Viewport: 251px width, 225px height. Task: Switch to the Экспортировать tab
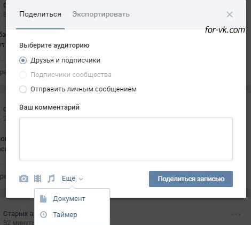(x=101, y=14)
